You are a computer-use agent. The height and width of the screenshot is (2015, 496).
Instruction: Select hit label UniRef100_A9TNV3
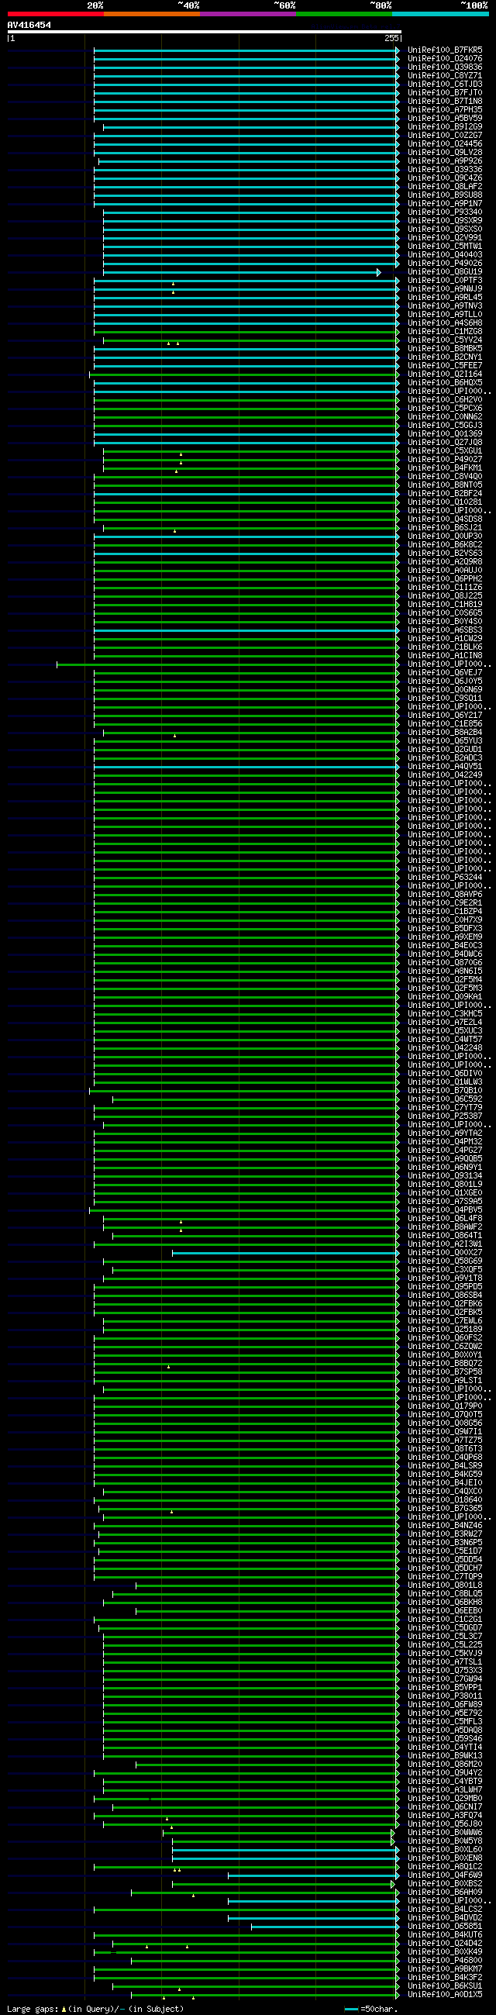445,305
